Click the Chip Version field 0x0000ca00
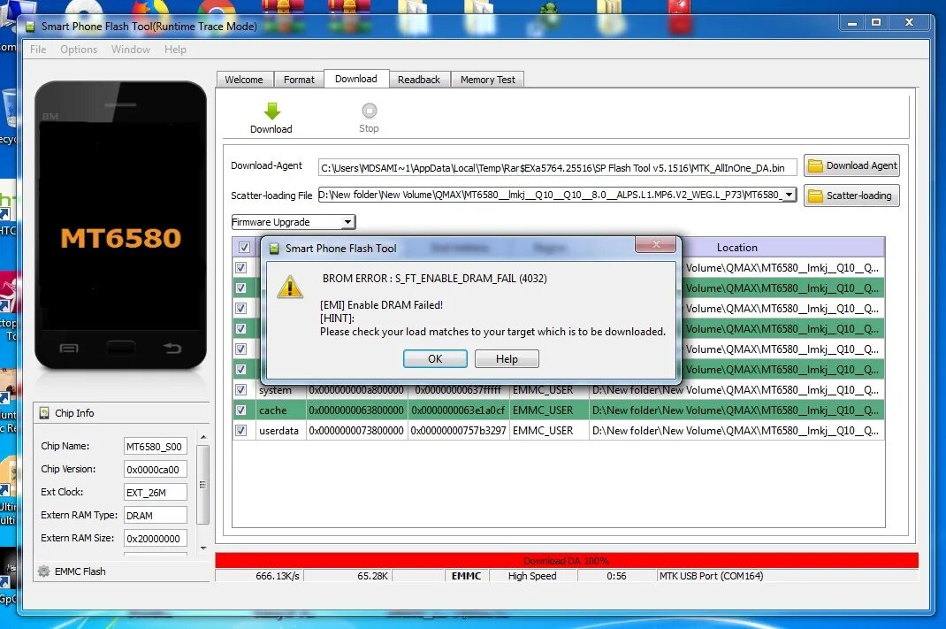The height and width of the screenshot is (629, 946). (x=155, y=470)
